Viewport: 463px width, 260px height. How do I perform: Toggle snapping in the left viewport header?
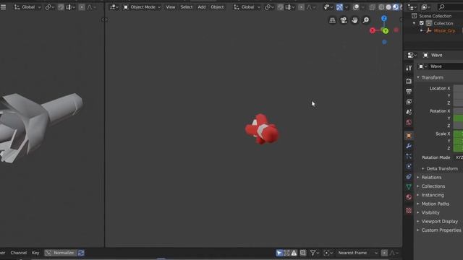point(61,7)
